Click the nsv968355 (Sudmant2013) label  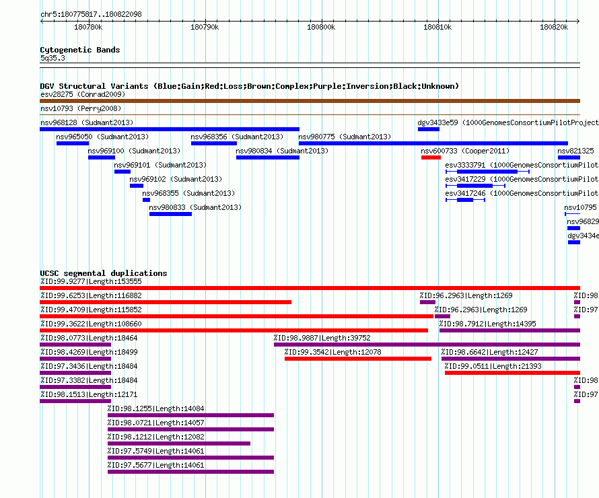pyautogui.click(x=188, y=193)
